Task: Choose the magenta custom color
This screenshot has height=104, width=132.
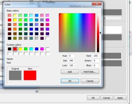Action: tap(42, 49)
